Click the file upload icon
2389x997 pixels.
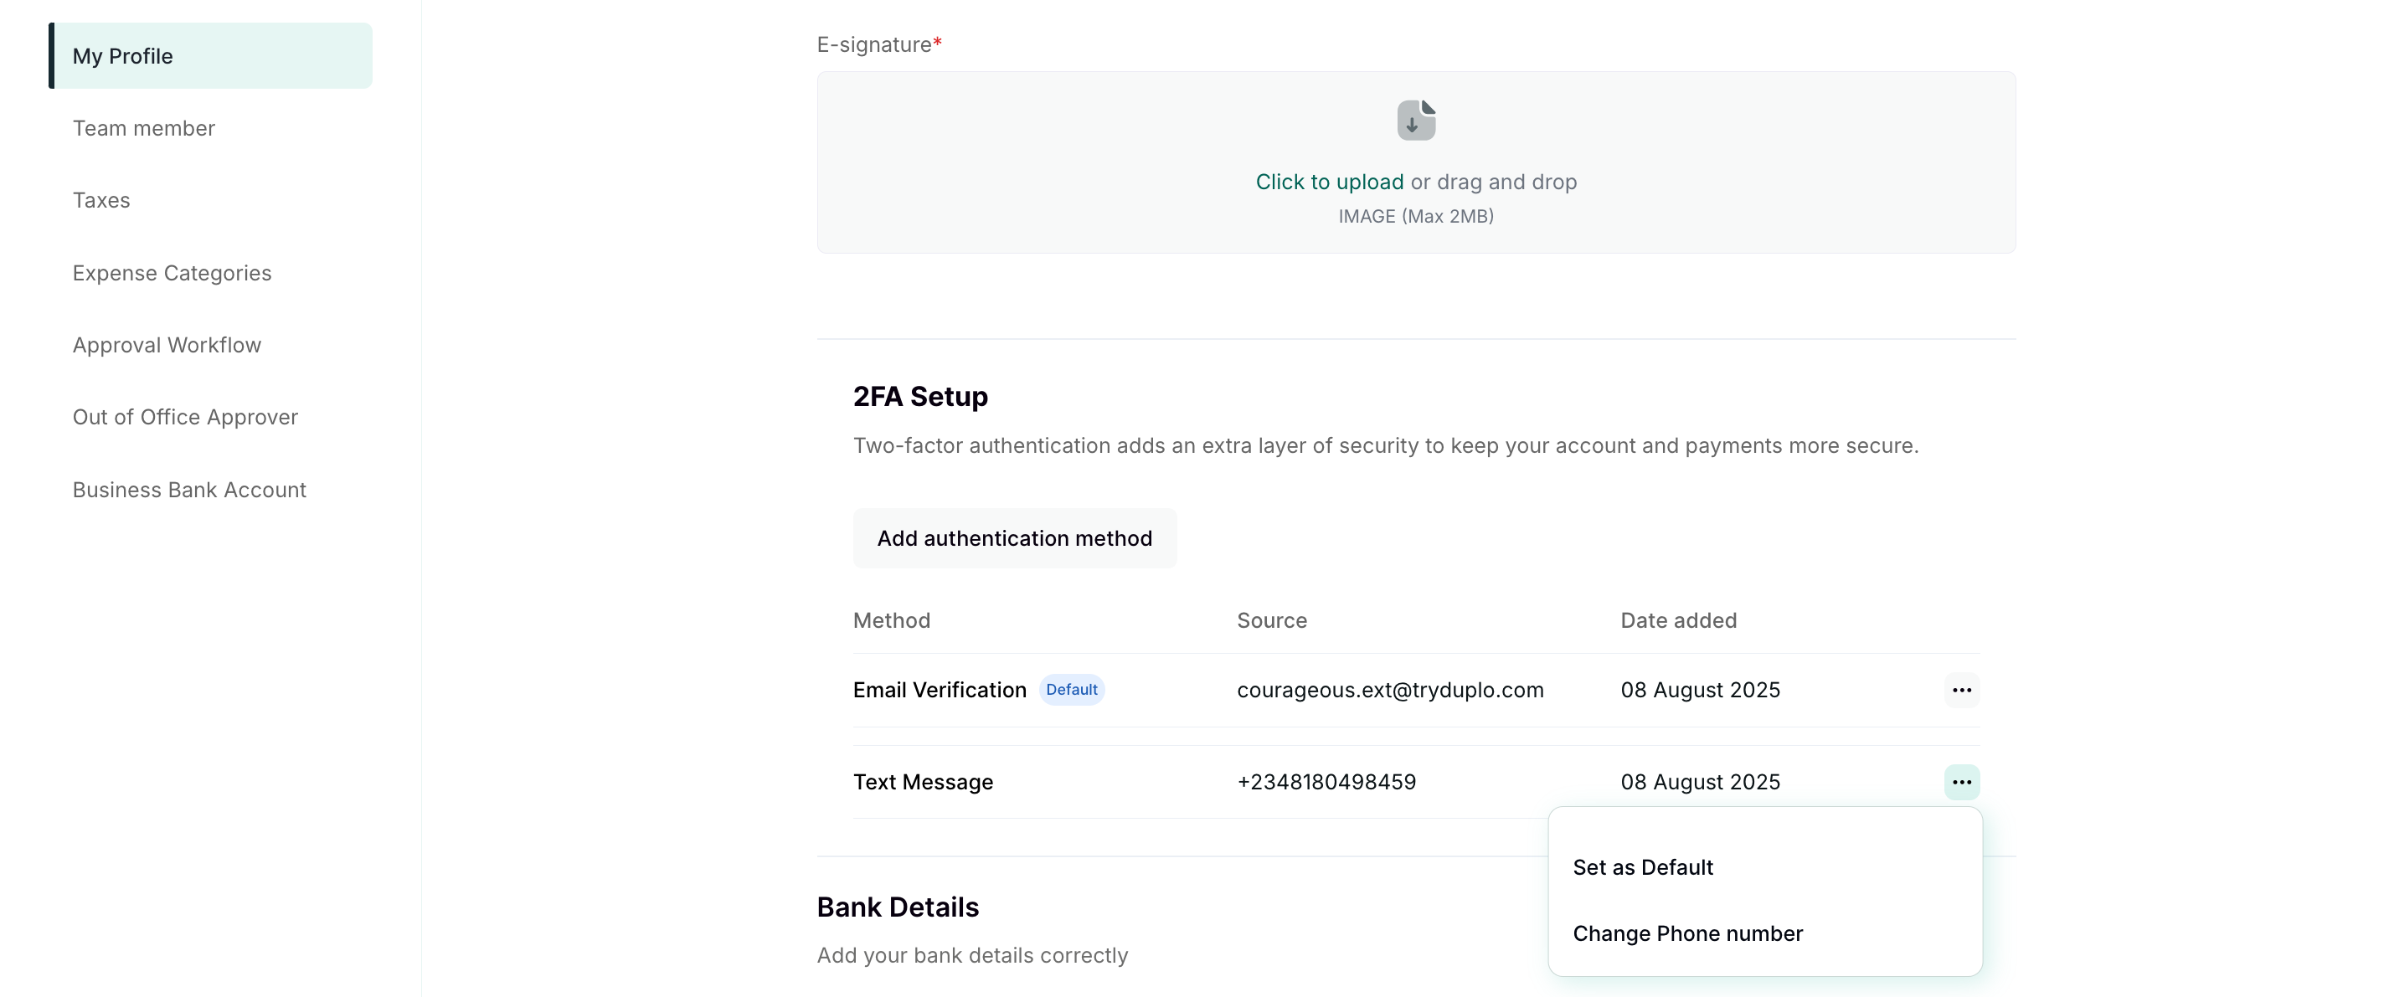(1415, 121)
